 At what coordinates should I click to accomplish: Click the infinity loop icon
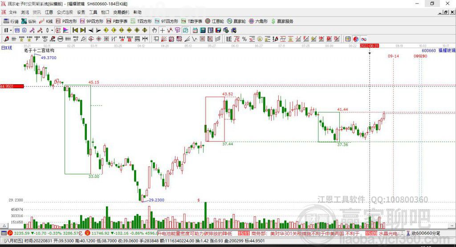(363, 39)
